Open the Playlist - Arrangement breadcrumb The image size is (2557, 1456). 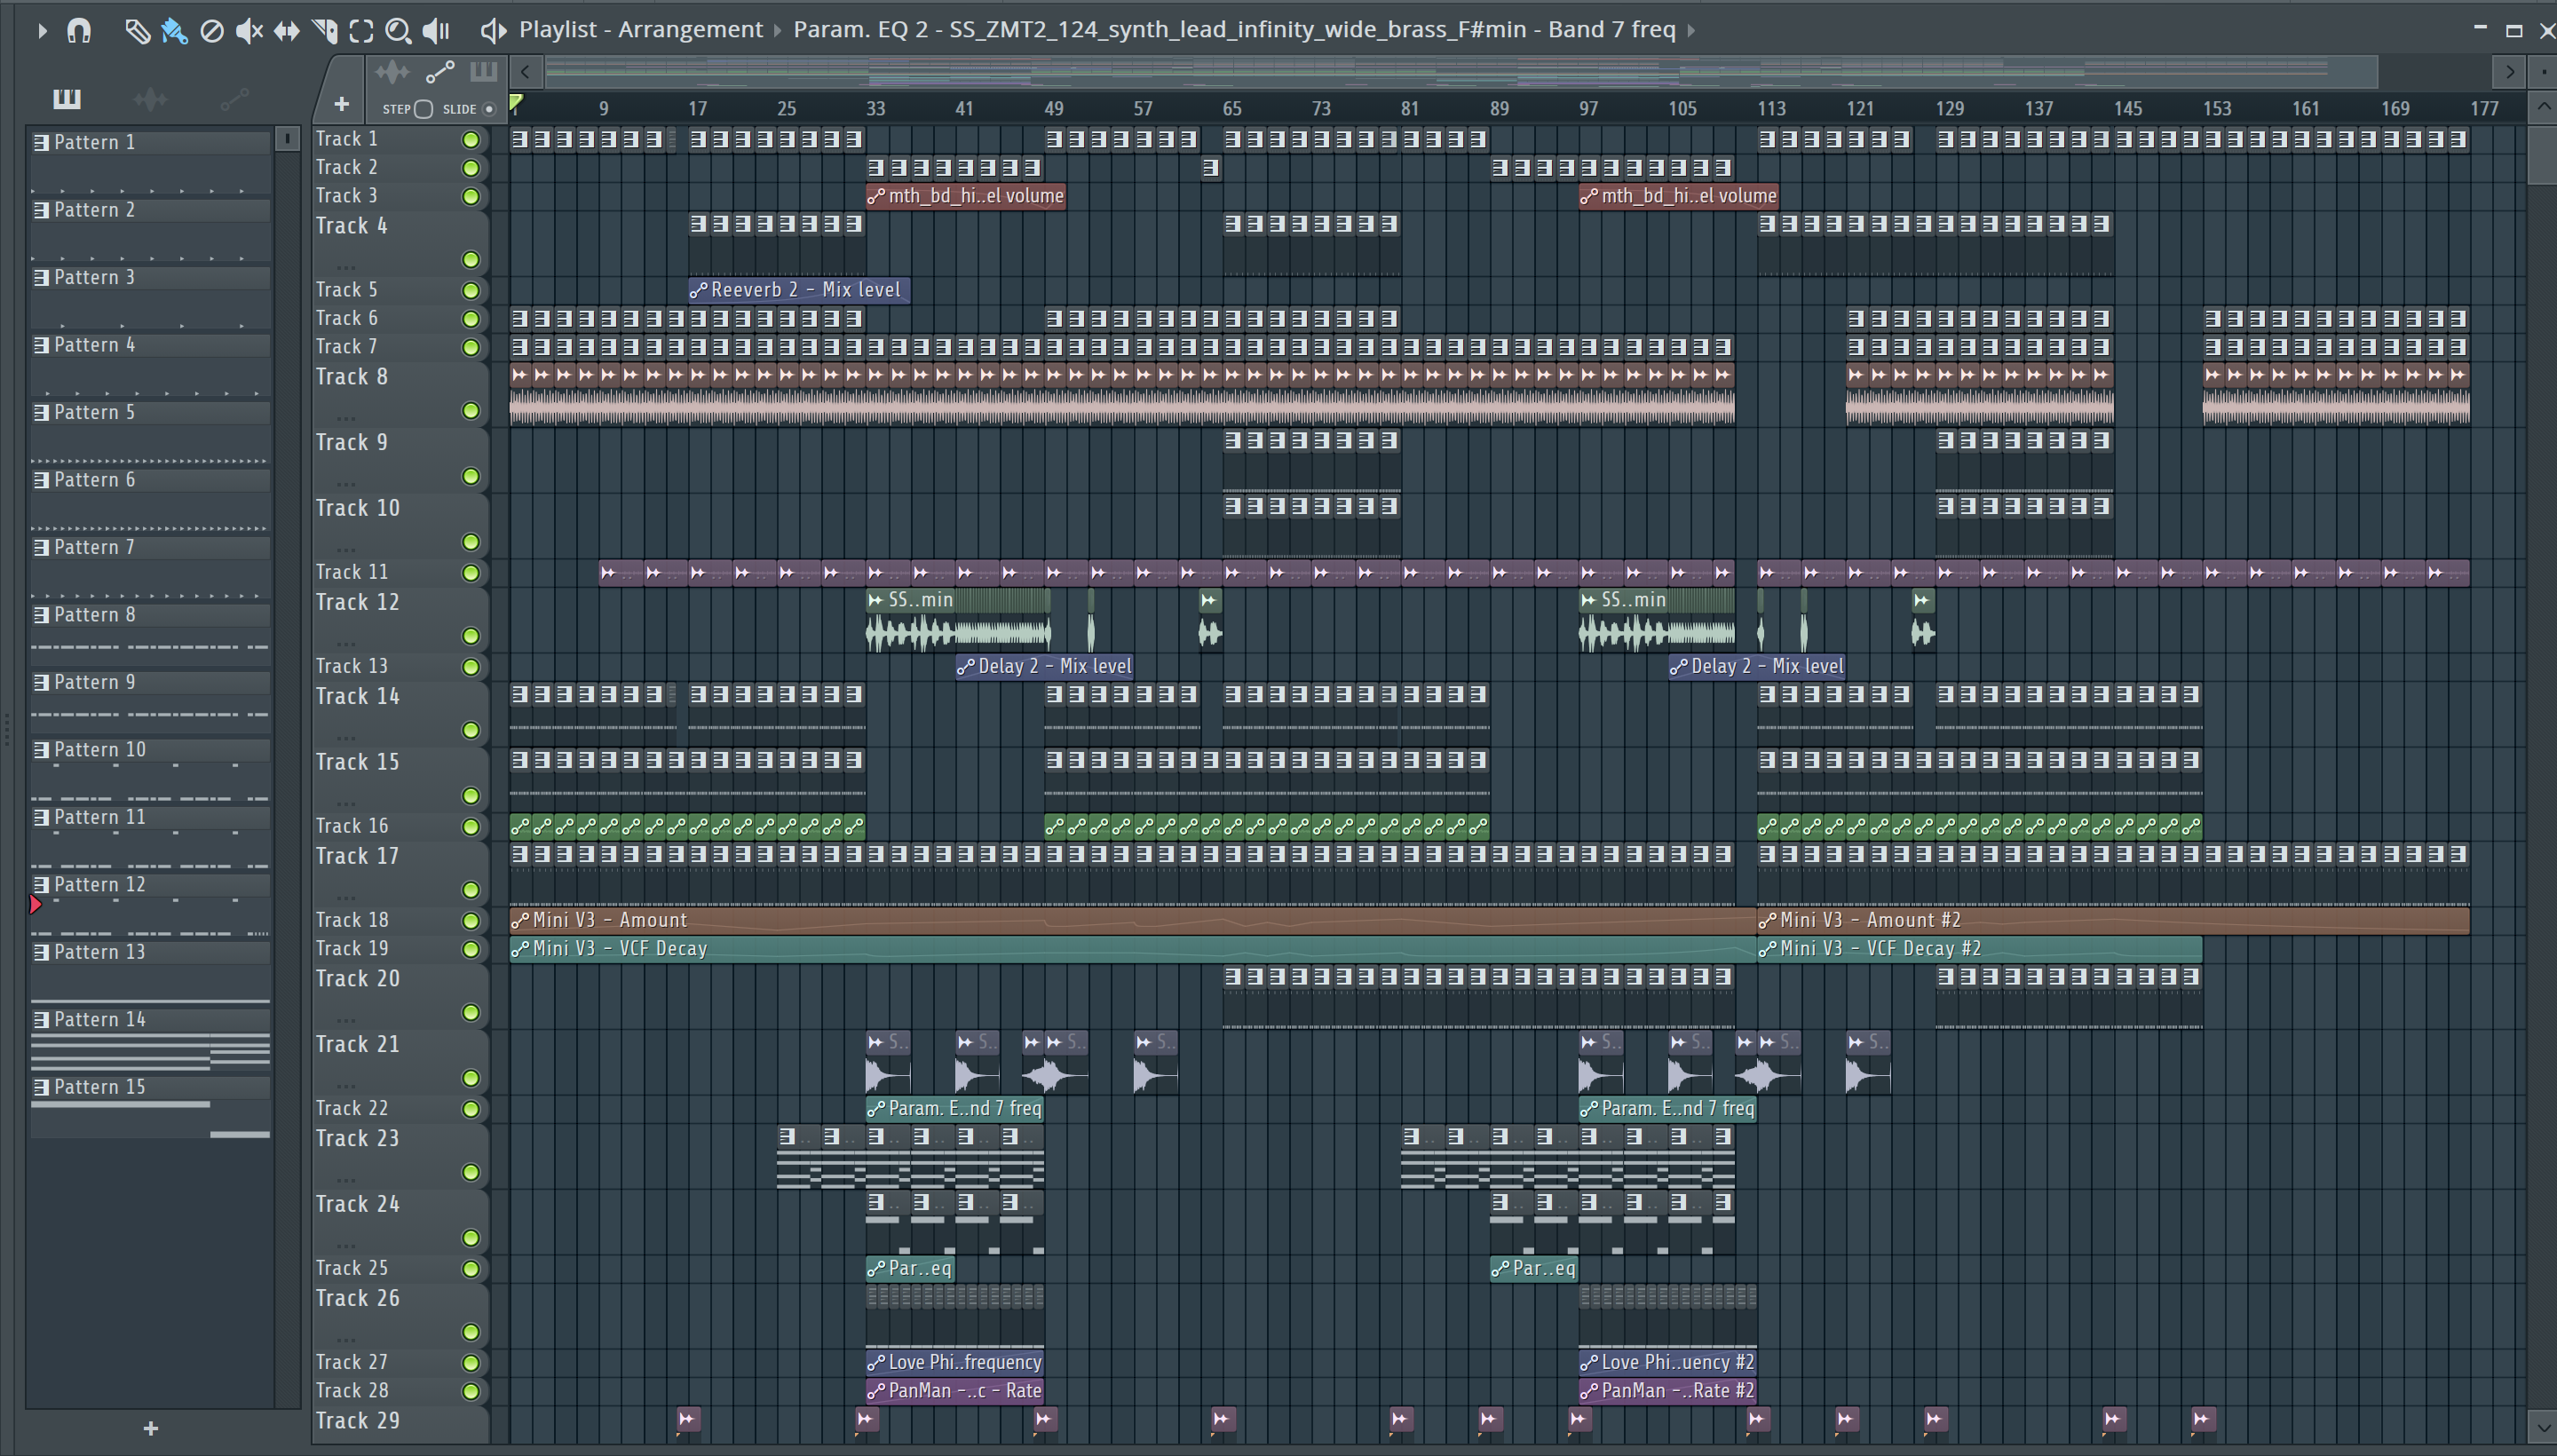click(x=641, y=30)
